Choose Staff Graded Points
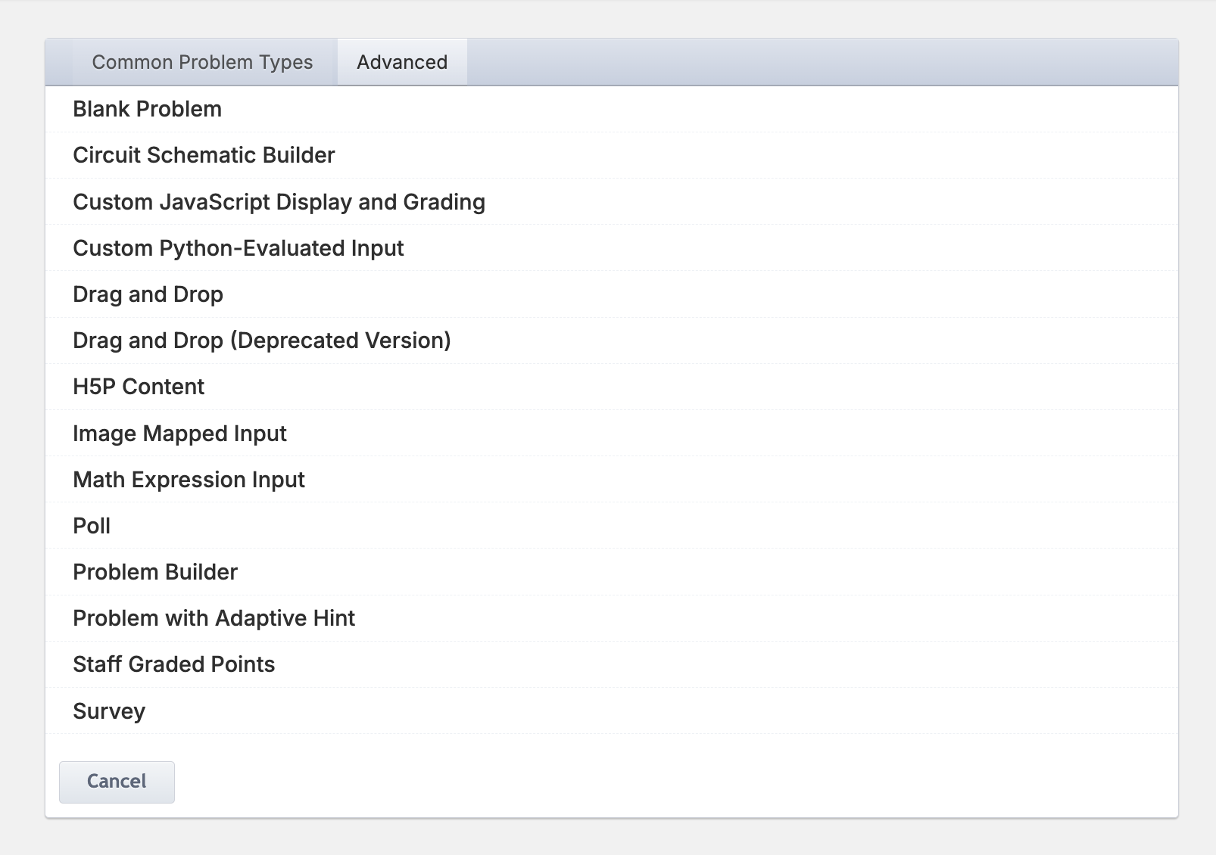This screenshot has height=855, width=1216. pyautogui.click(x=173, y=664)
